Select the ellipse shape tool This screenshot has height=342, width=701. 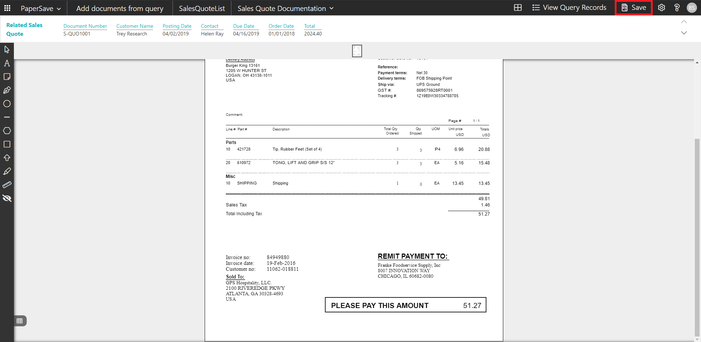click(7, 104)
